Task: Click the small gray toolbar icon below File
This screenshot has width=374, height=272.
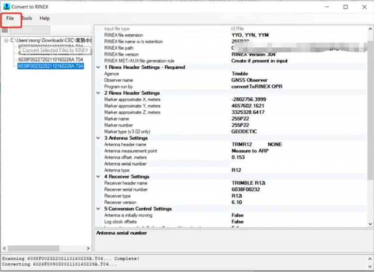Action: 5,30
